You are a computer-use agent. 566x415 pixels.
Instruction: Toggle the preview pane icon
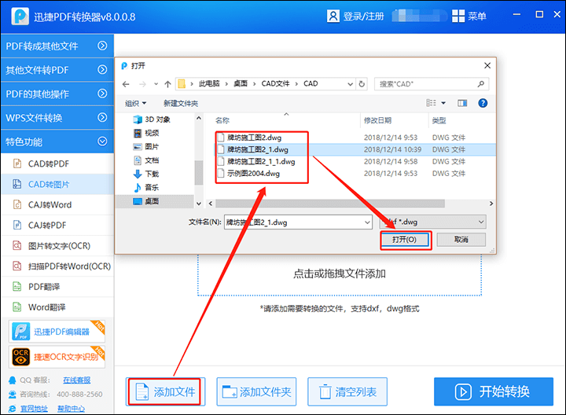(x=462, y=103)
